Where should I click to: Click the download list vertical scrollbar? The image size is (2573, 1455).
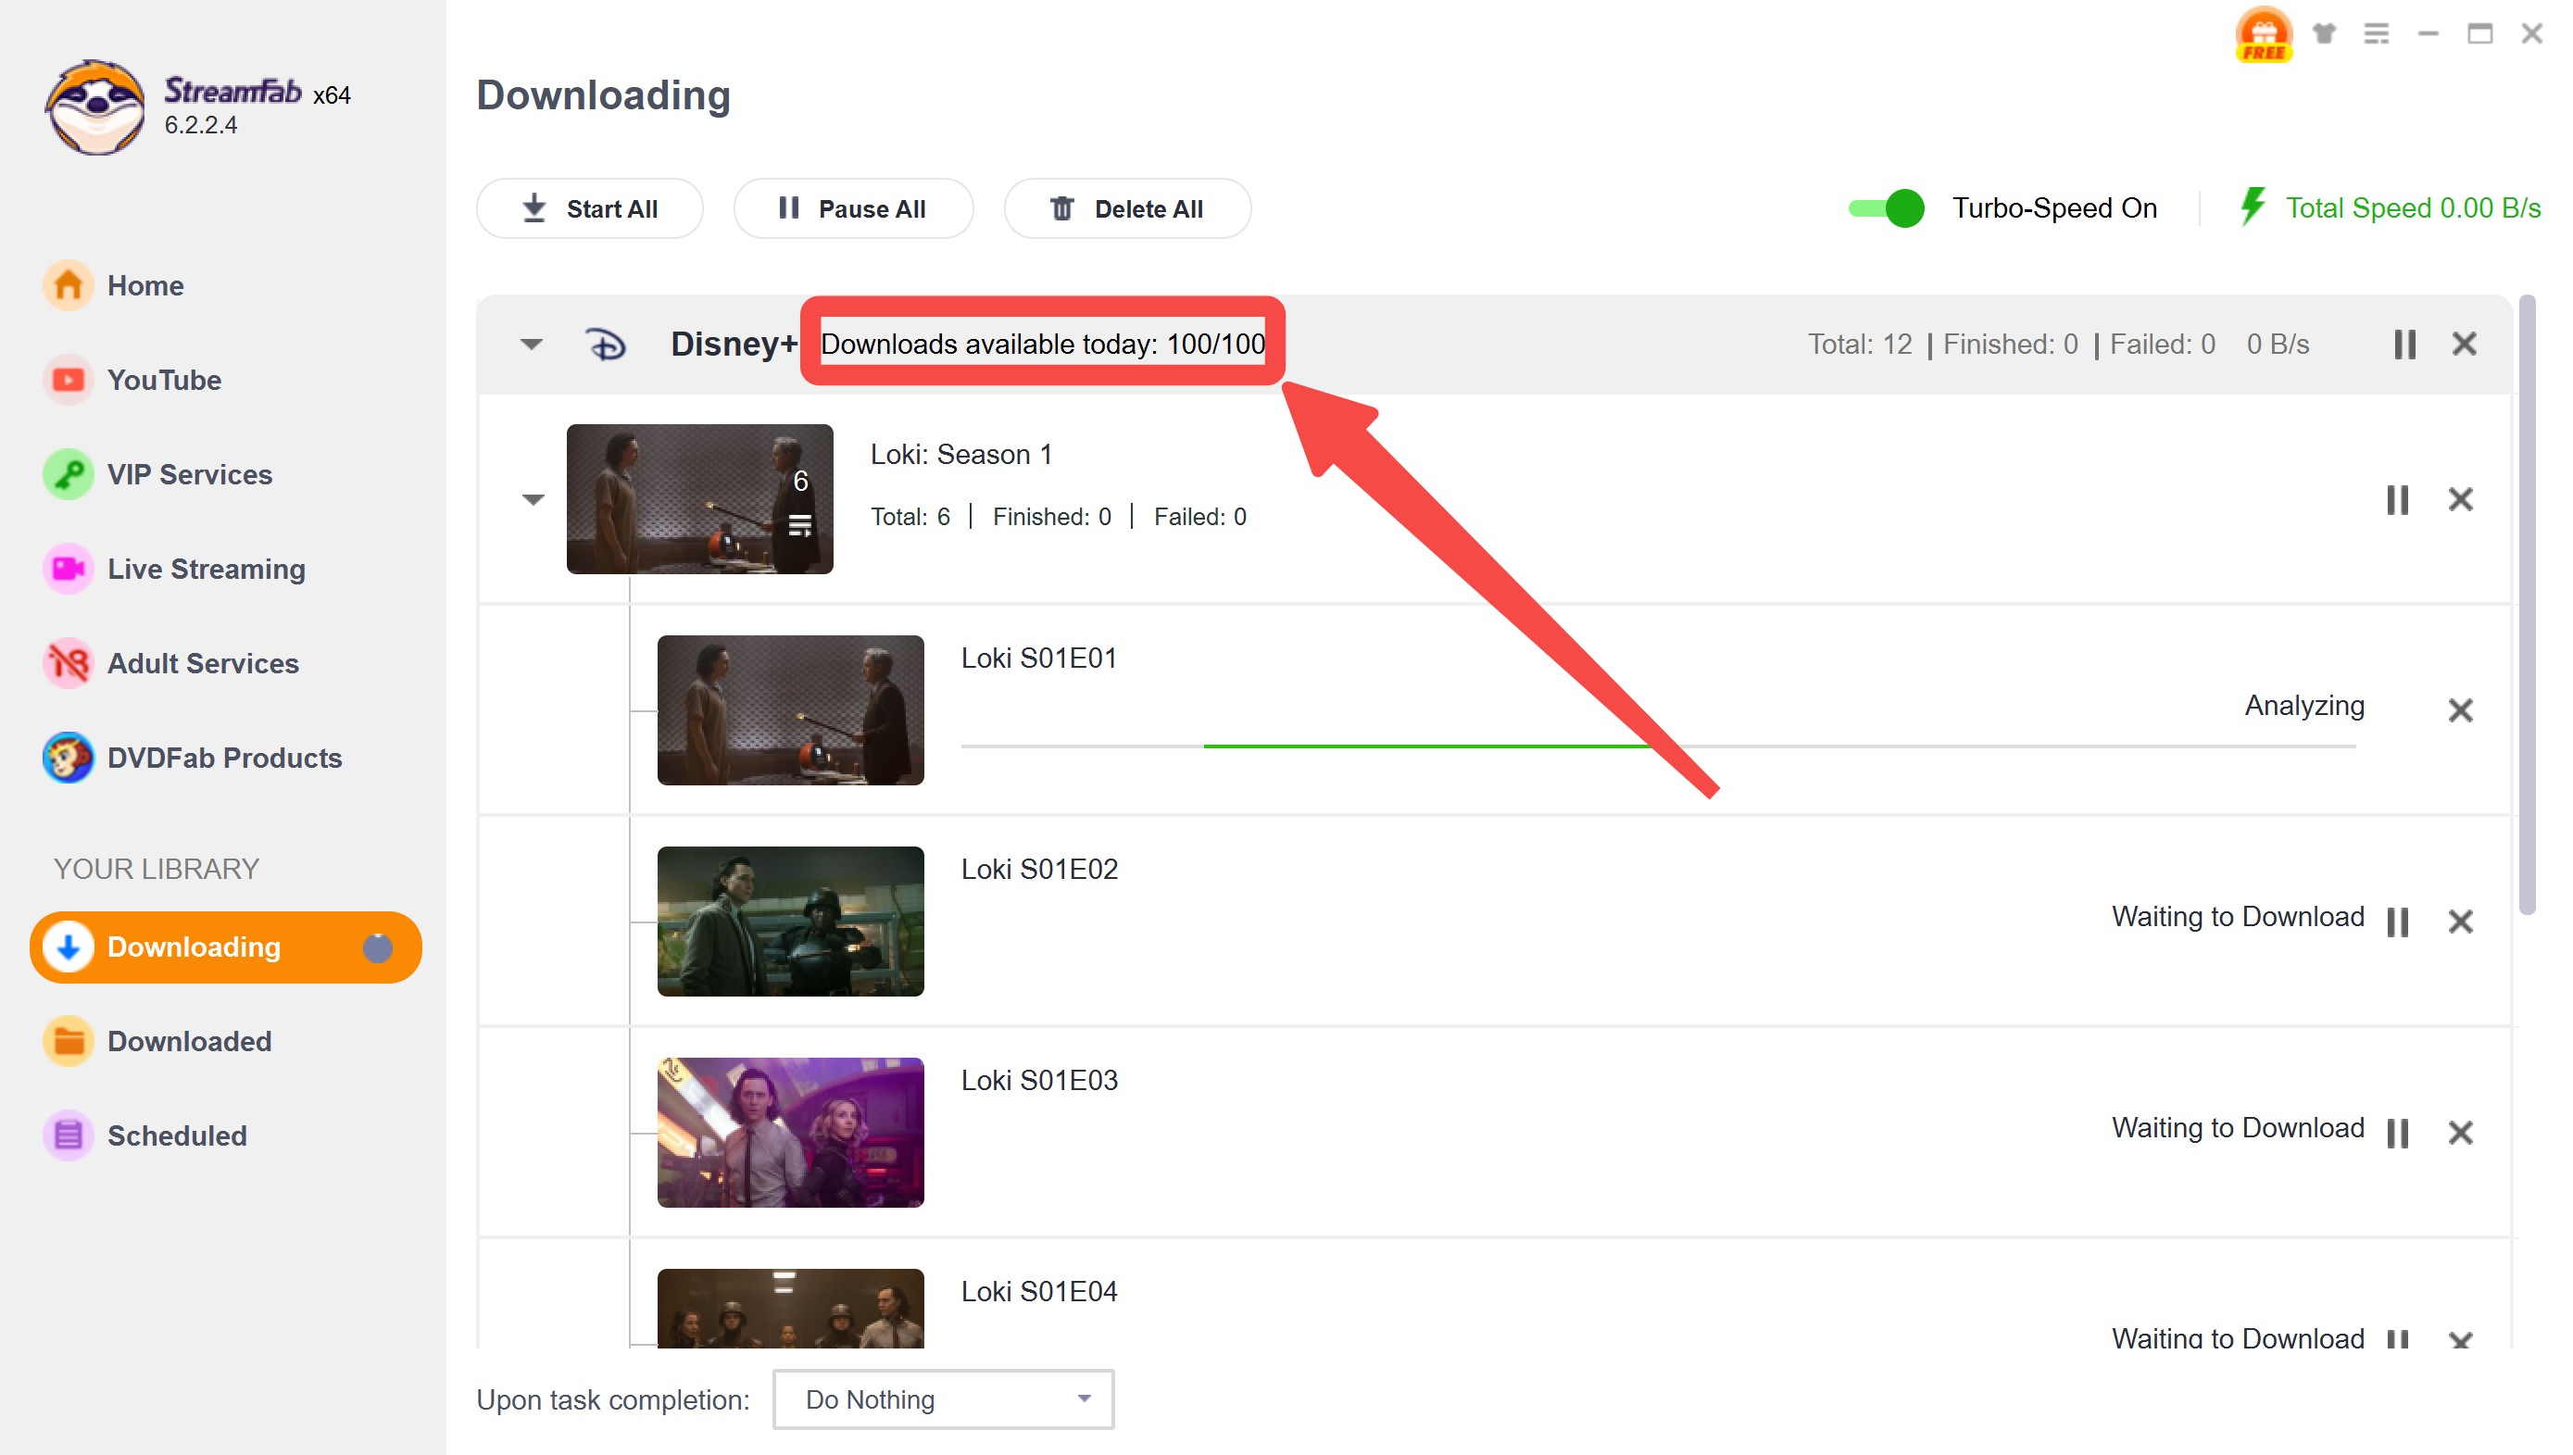[x=2528, y=605]
